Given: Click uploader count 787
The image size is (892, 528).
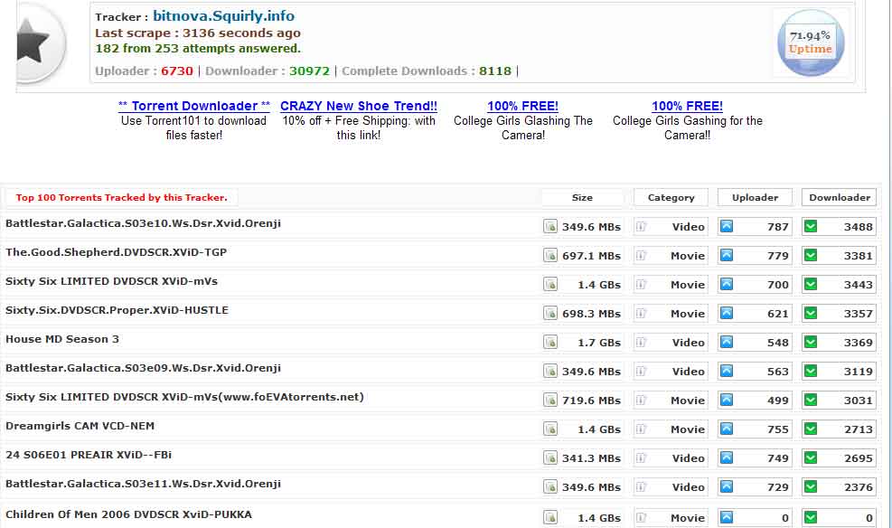Looking at the screenshot, I should tap(777, 227).
